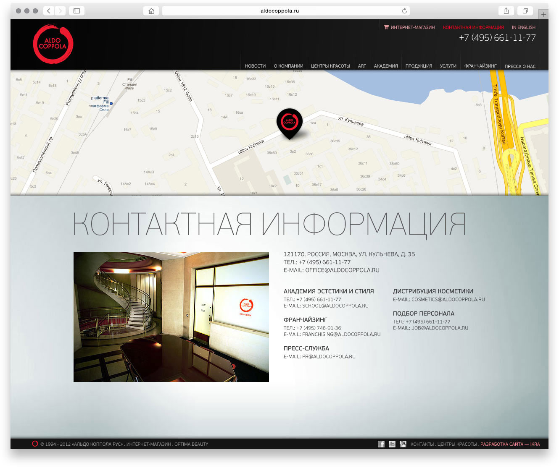Viewport: 559px width, 468px height.
Task: Click the Пресс-служба heading
Action: 306,348
